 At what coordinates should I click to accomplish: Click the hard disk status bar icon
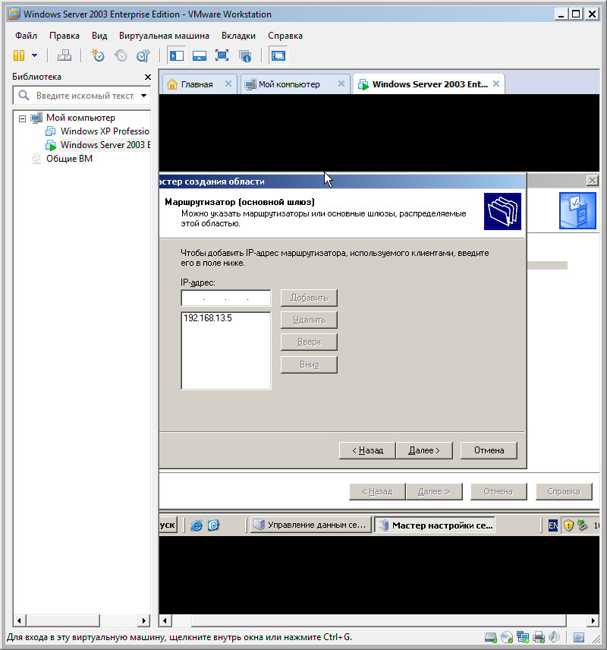click(x=491, y=637)
